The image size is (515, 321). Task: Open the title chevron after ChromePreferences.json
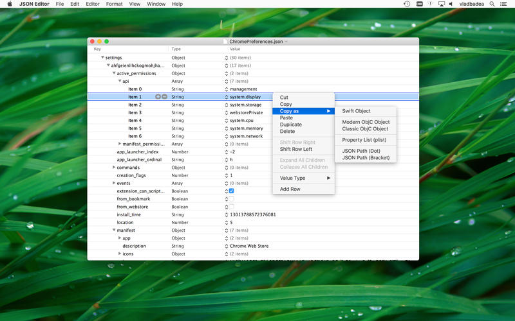click(x=286, y=42)
